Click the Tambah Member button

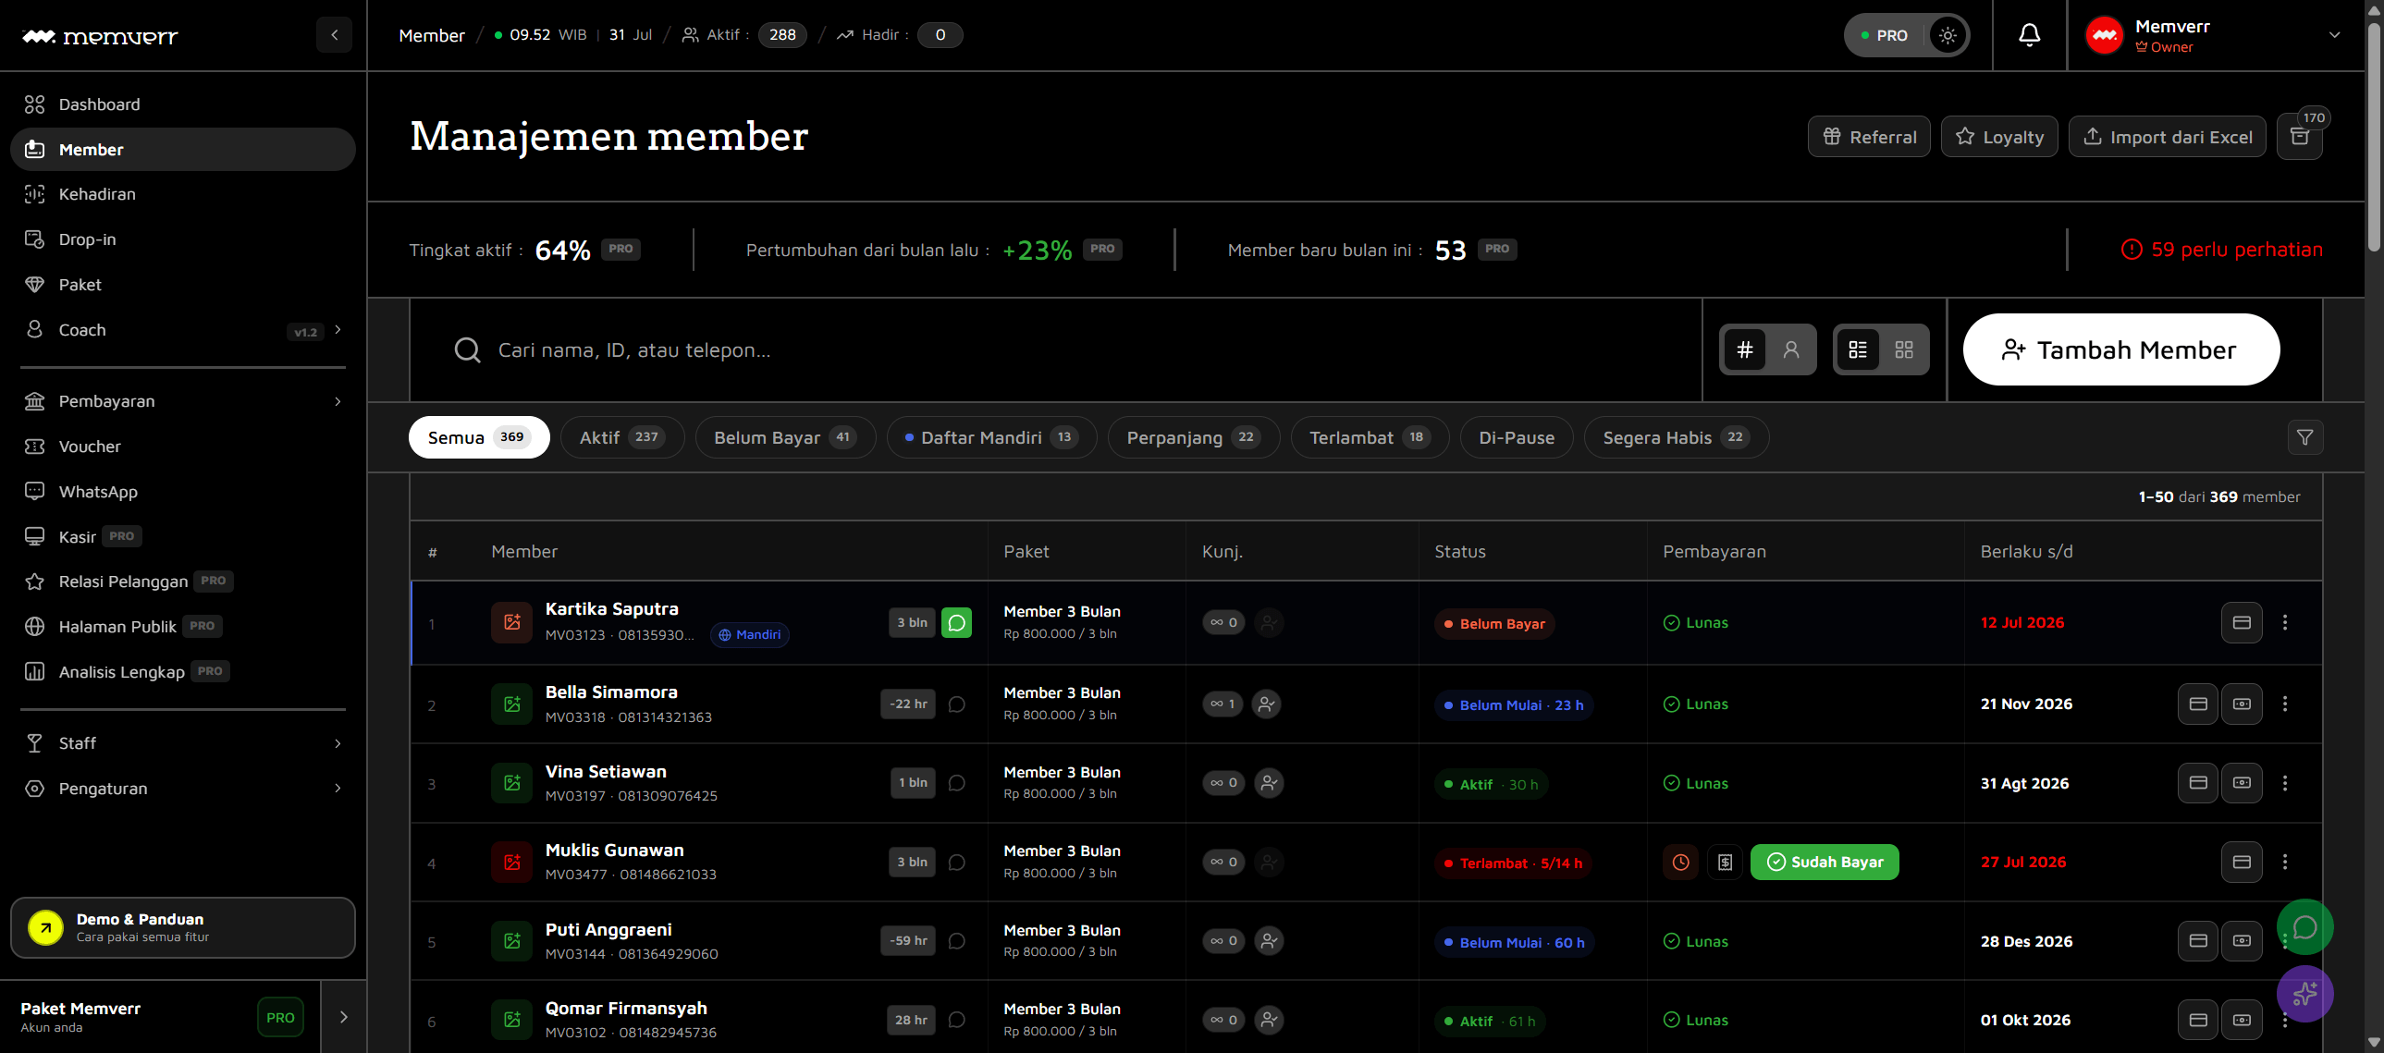2121,349
